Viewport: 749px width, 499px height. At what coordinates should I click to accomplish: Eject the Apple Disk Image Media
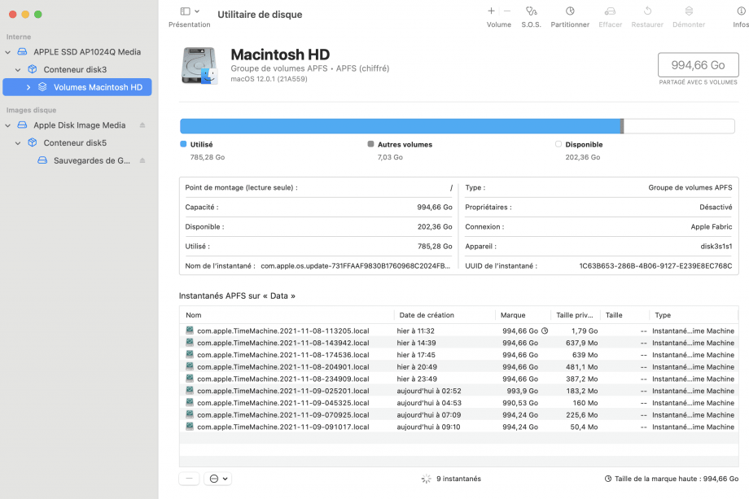click(x=142, y=125)
